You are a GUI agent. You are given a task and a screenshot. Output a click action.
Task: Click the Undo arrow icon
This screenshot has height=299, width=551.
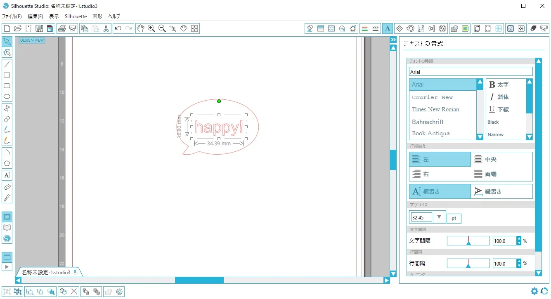(x=118, y=28)
